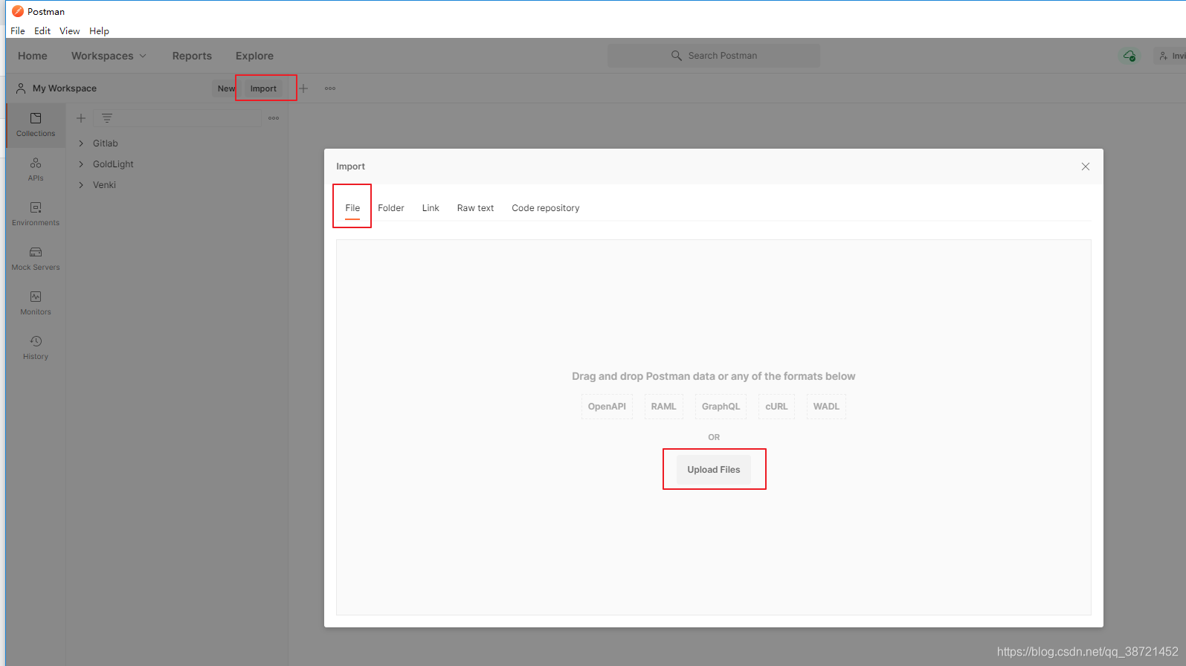Viewport: 1186px width, 666px height.
Task: Go to Home page
Action: [33, 56]
